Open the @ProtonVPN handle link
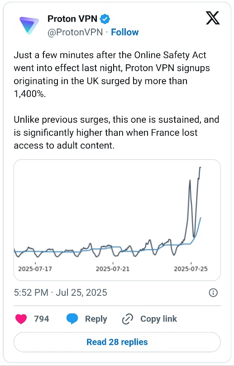 click(75, 32)
